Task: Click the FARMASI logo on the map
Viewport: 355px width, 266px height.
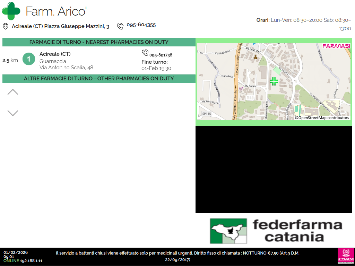Action: [336, 46]
